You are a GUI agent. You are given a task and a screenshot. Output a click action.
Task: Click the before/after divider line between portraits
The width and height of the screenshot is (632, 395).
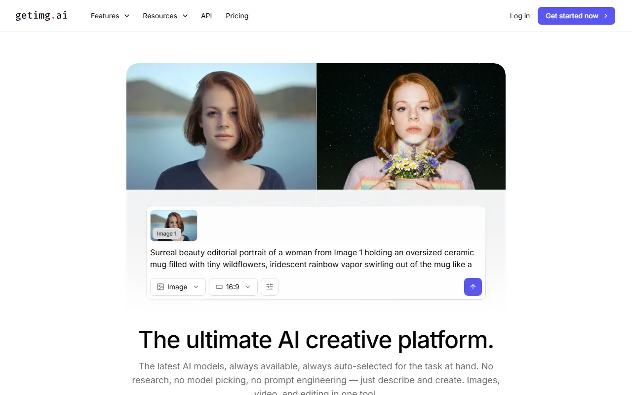316,126
